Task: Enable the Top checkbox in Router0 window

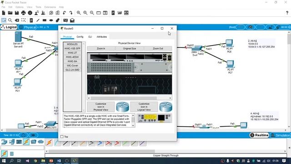Action: pos(62,137)
